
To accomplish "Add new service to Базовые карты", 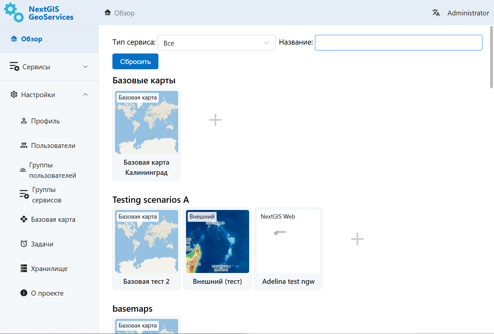I will 215,120.
